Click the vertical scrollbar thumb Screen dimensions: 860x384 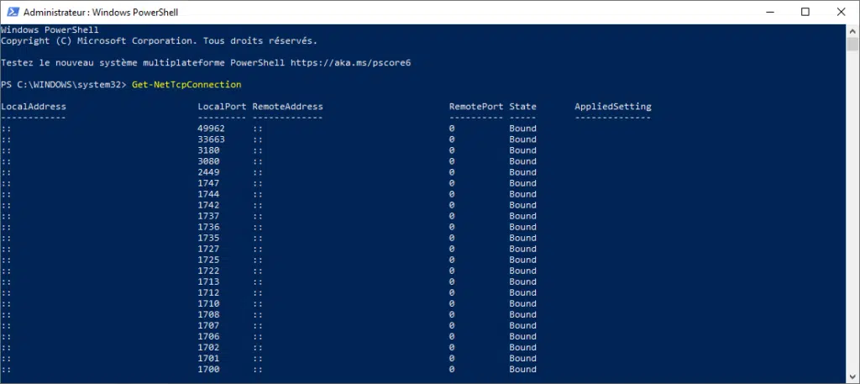[x=852, y=44]
